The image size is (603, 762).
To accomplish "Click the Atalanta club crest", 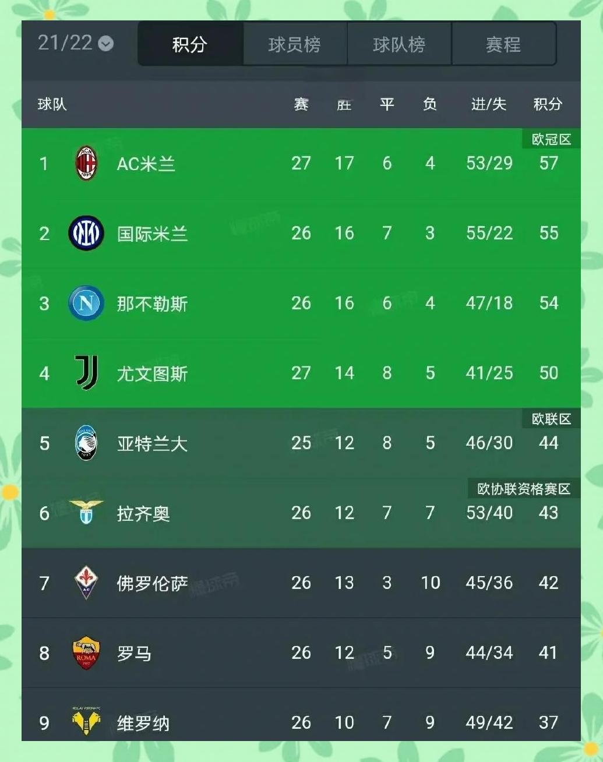I will (x=86, y=443).
